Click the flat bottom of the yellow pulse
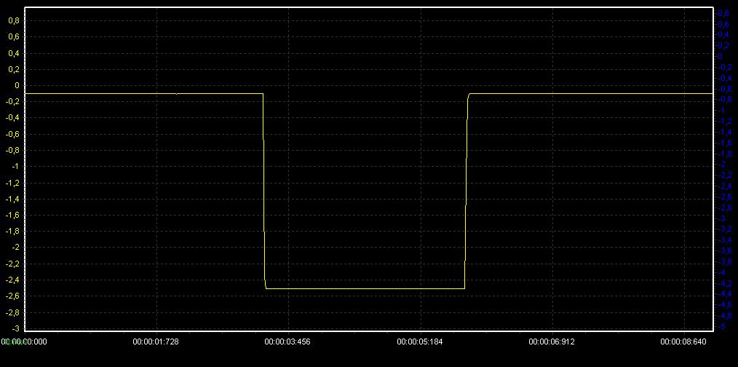The height and width of the screenshot is (367, 738). [364, 289]
